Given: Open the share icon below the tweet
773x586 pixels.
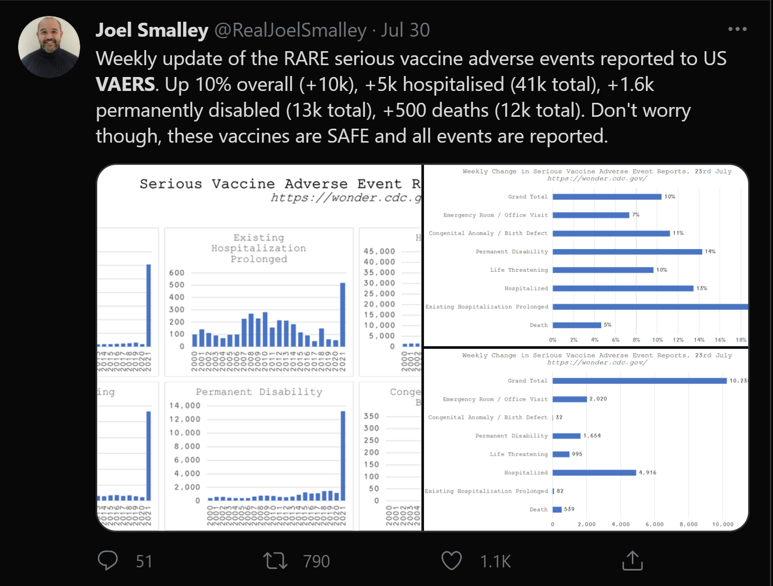Looking at the screenshot, I should tap(632, 561).
